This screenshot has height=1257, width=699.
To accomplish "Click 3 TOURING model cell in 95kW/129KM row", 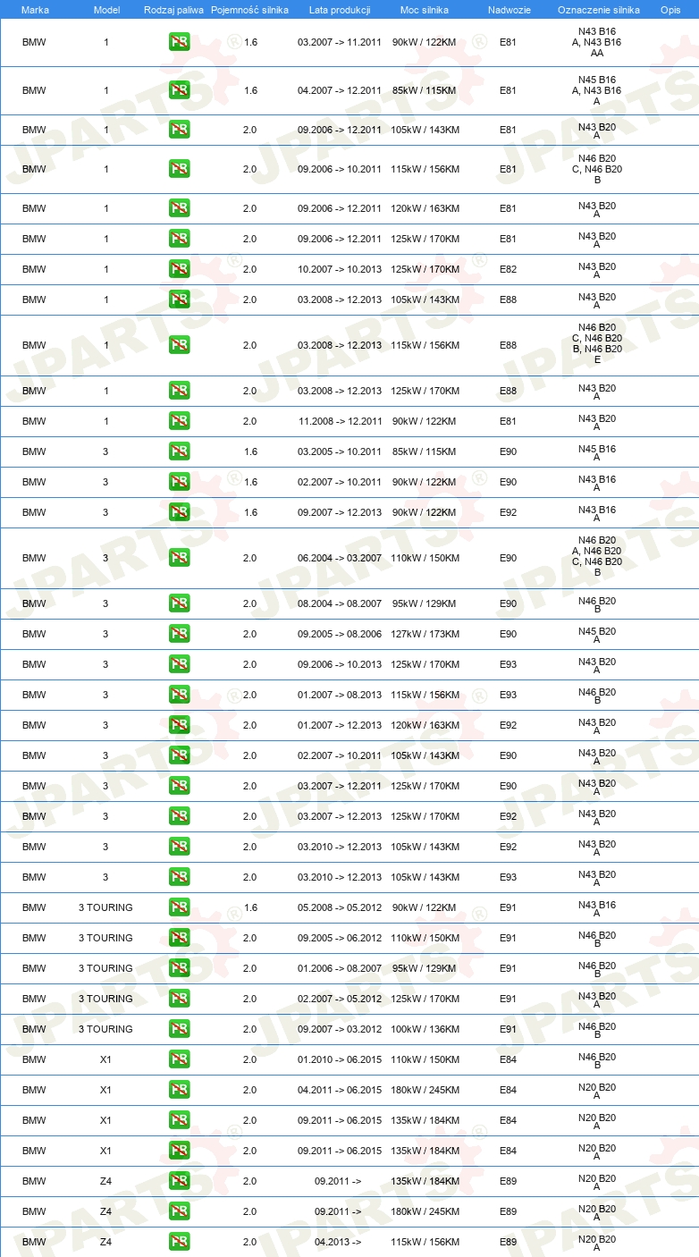I will 105,968.
